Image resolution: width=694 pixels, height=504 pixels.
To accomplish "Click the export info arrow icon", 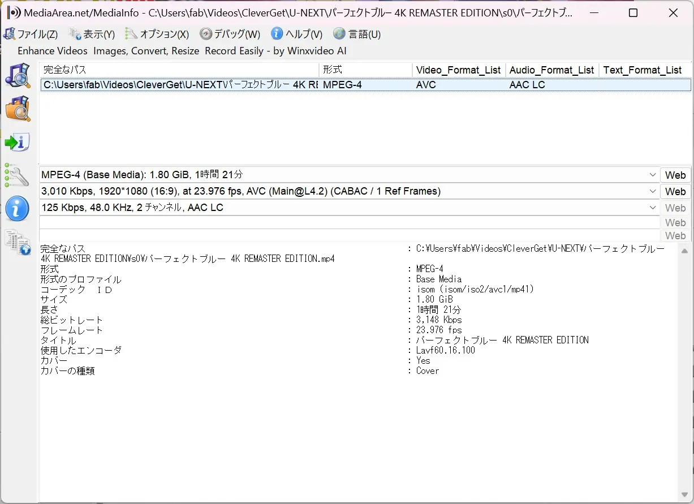I will coord(18,142).
